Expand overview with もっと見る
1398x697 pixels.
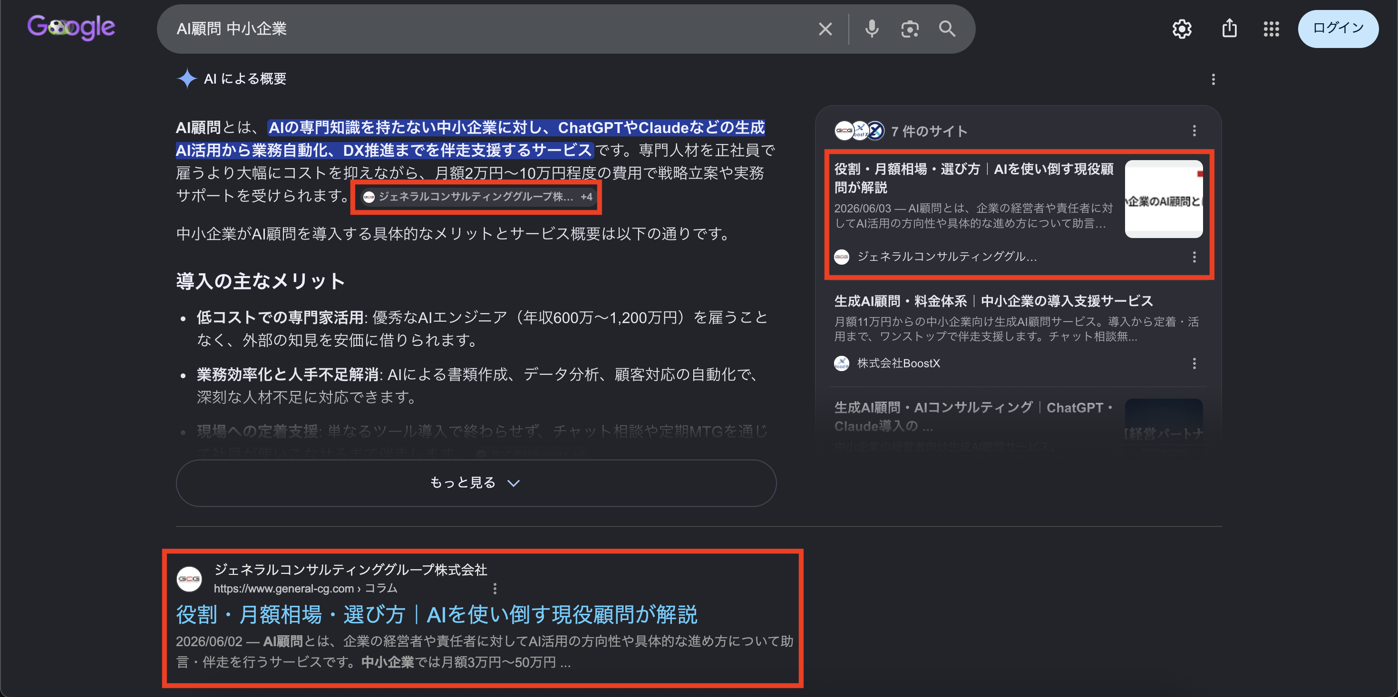(476, 483)
